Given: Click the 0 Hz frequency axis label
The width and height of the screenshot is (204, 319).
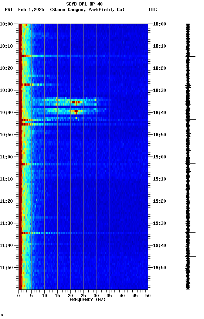Looking at the screenshot, I should coord(18,296).
